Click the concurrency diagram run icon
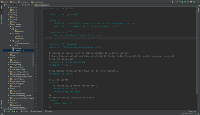Screen dimensions: 200x115 pyautogui.click(x=194, y=2)
